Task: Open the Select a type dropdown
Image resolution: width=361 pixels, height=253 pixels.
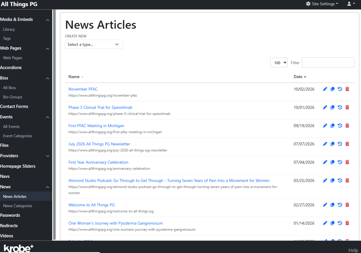Action: (x=94, y=44)
